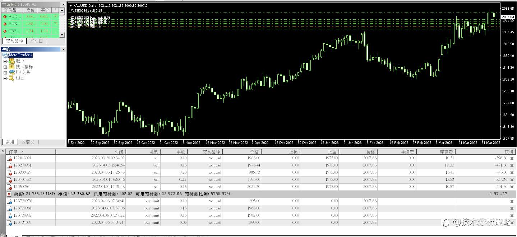
Task: Click the order icon for sell order 123500561
Action: click(9, 187)
